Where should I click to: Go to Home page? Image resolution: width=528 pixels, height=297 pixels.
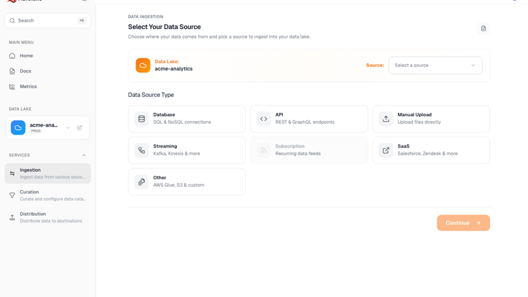tap(48, 56)
